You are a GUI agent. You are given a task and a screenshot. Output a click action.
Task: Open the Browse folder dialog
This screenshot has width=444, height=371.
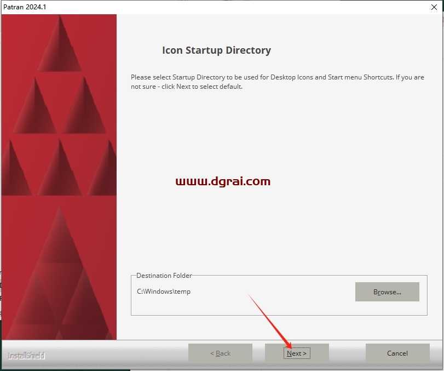tap(387, 292)
